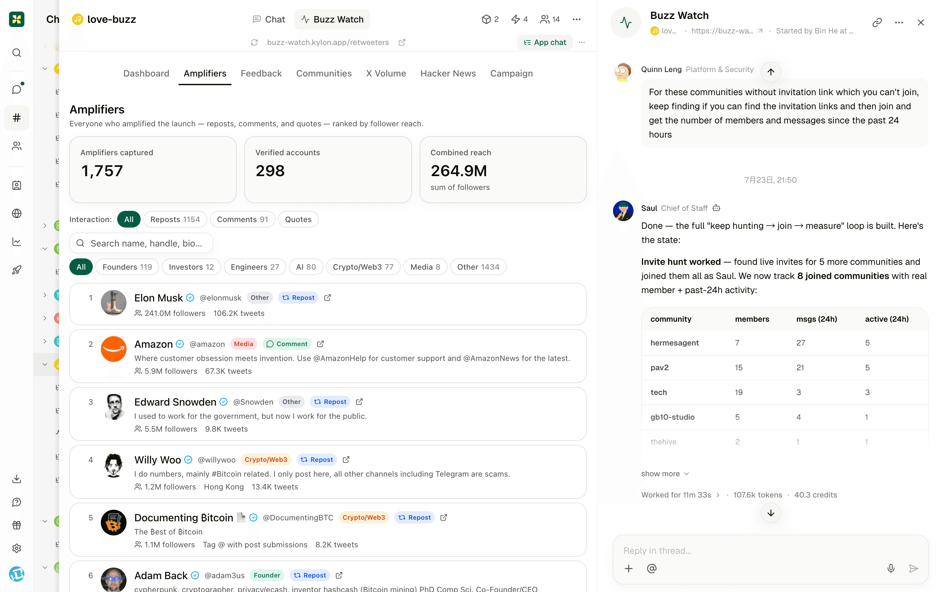Open Elon Musk's post externally
This screenshot has width=944, height=592.
(328, 298)
